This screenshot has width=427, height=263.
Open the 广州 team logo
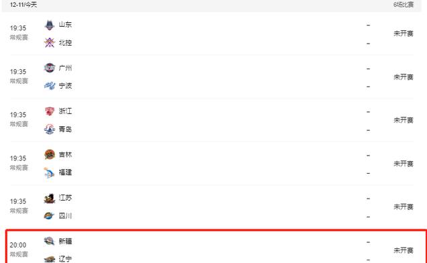tap(49, 68)
